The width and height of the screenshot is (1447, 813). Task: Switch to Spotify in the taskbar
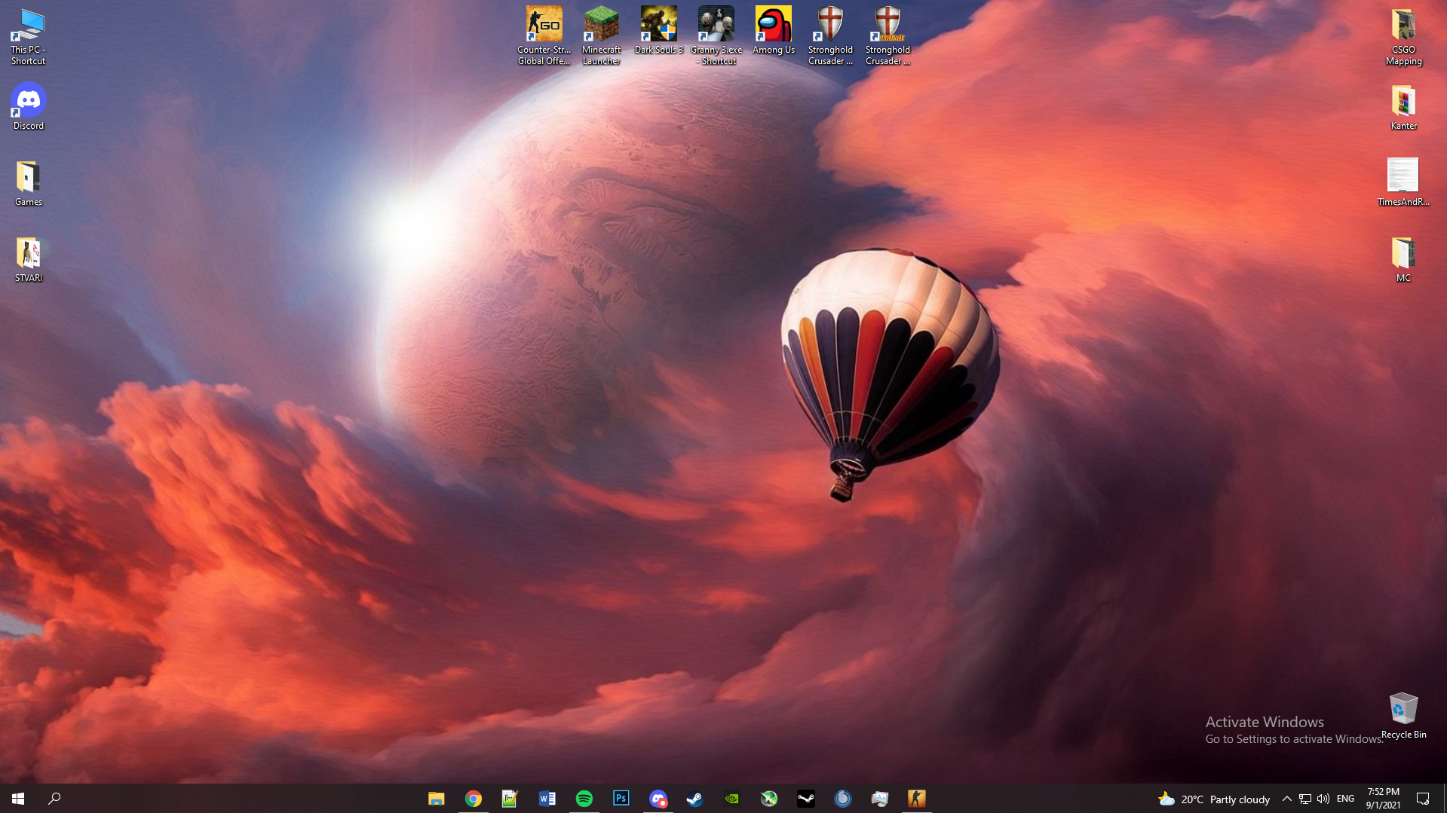(584, 798)
